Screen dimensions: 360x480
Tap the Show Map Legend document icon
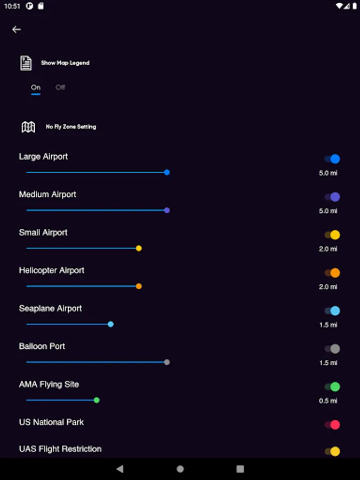point(26,63)
